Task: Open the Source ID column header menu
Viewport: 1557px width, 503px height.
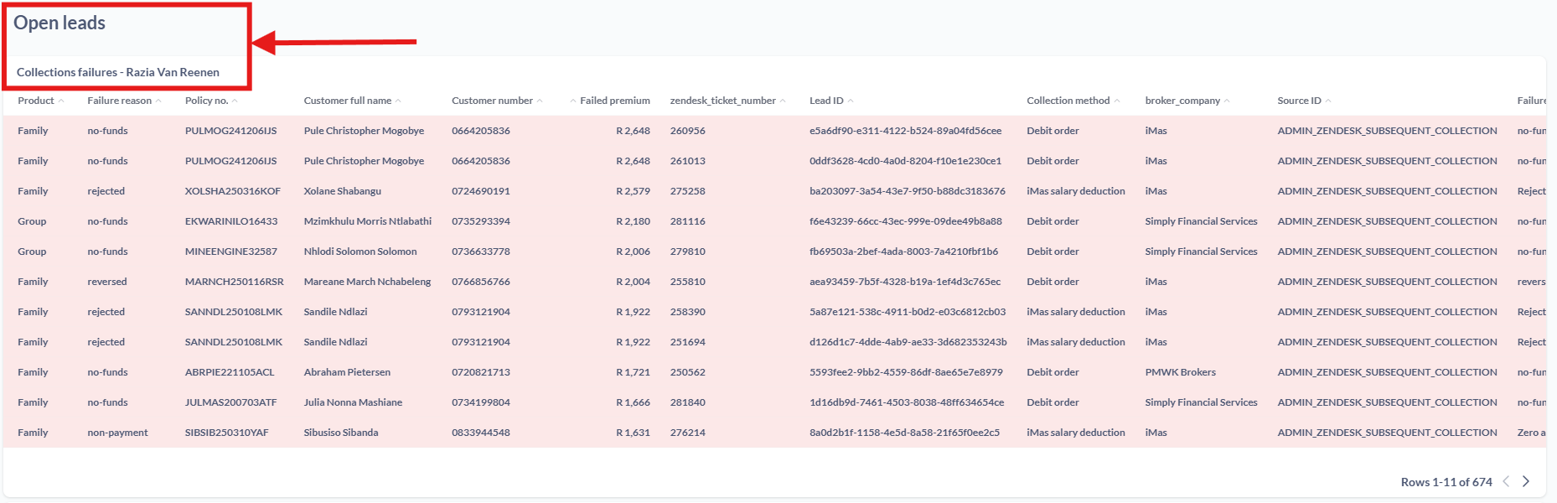Action: (x=1299, y=101)
